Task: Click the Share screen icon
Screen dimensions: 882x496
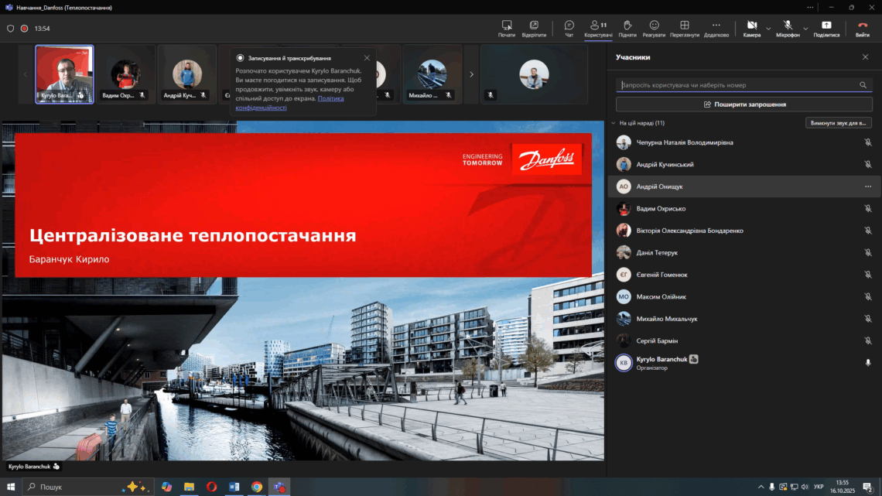Action: point(826,28)
